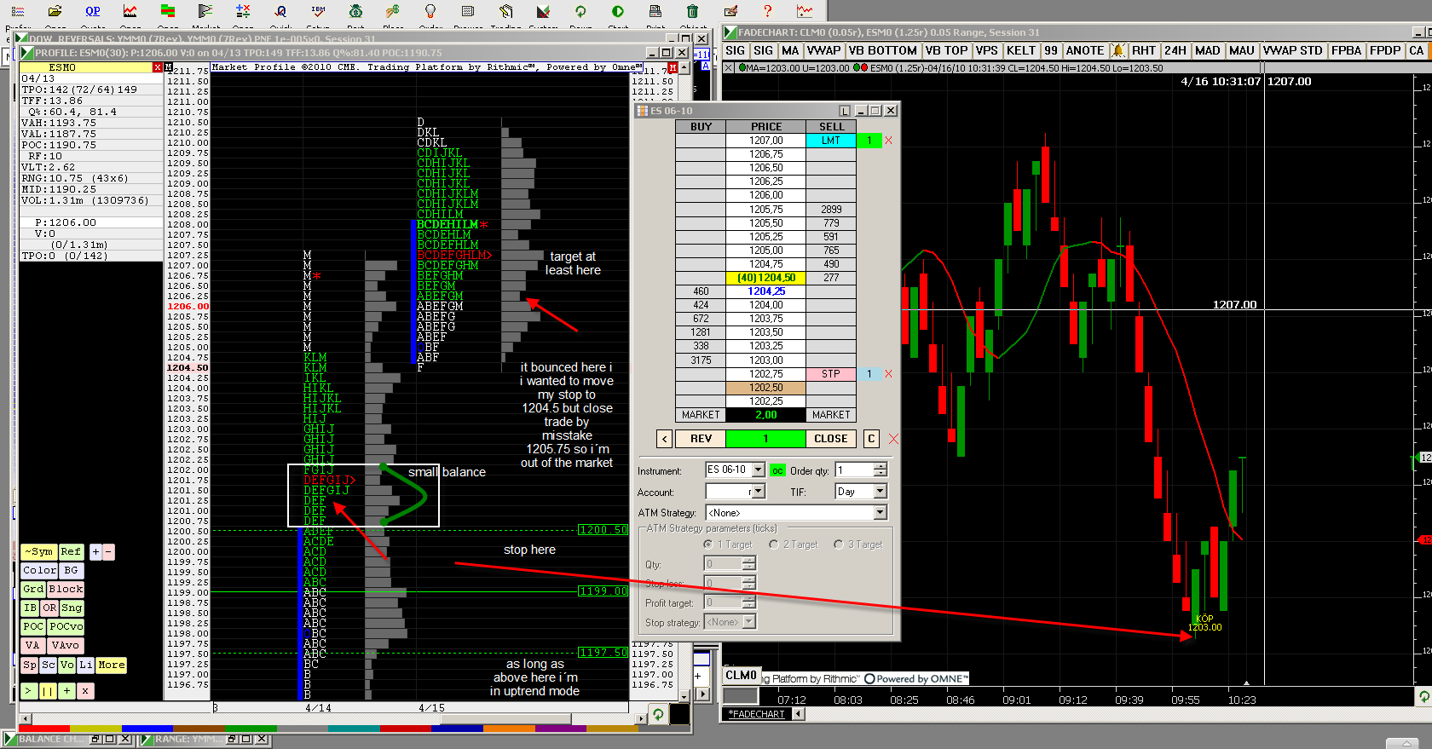1432x749 pixels.
Task: Click the profile window horizontal scrollbar left arrow
Action: click(25, 718)
